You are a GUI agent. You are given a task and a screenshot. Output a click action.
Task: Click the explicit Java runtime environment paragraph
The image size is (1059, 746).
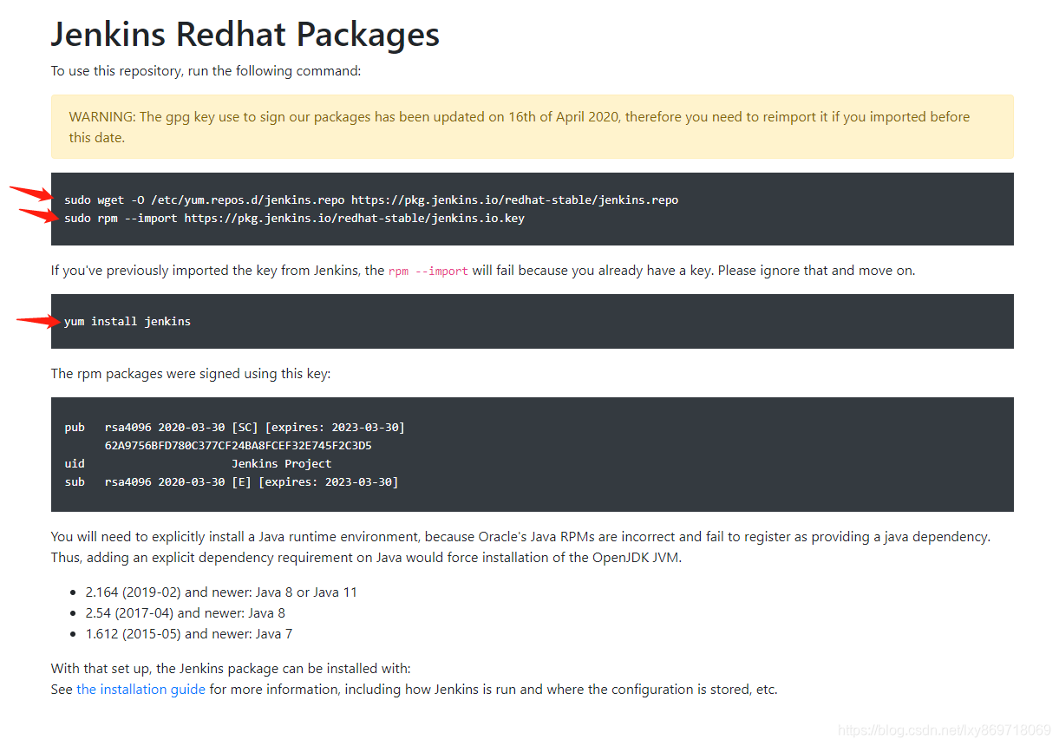(520, 547)
